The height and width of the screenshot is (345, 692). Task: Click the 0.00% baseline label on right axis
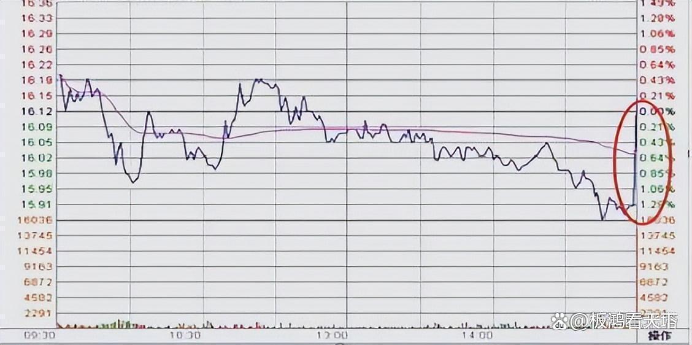656,111
